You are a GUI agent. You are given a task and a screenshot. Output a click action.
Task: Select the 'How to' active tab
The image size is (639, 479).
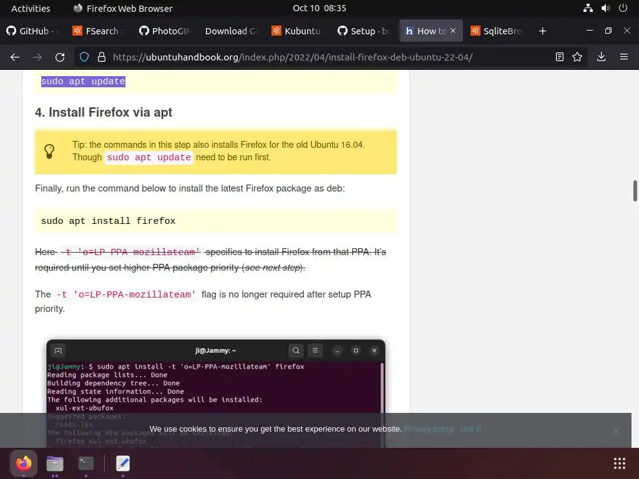431,31
